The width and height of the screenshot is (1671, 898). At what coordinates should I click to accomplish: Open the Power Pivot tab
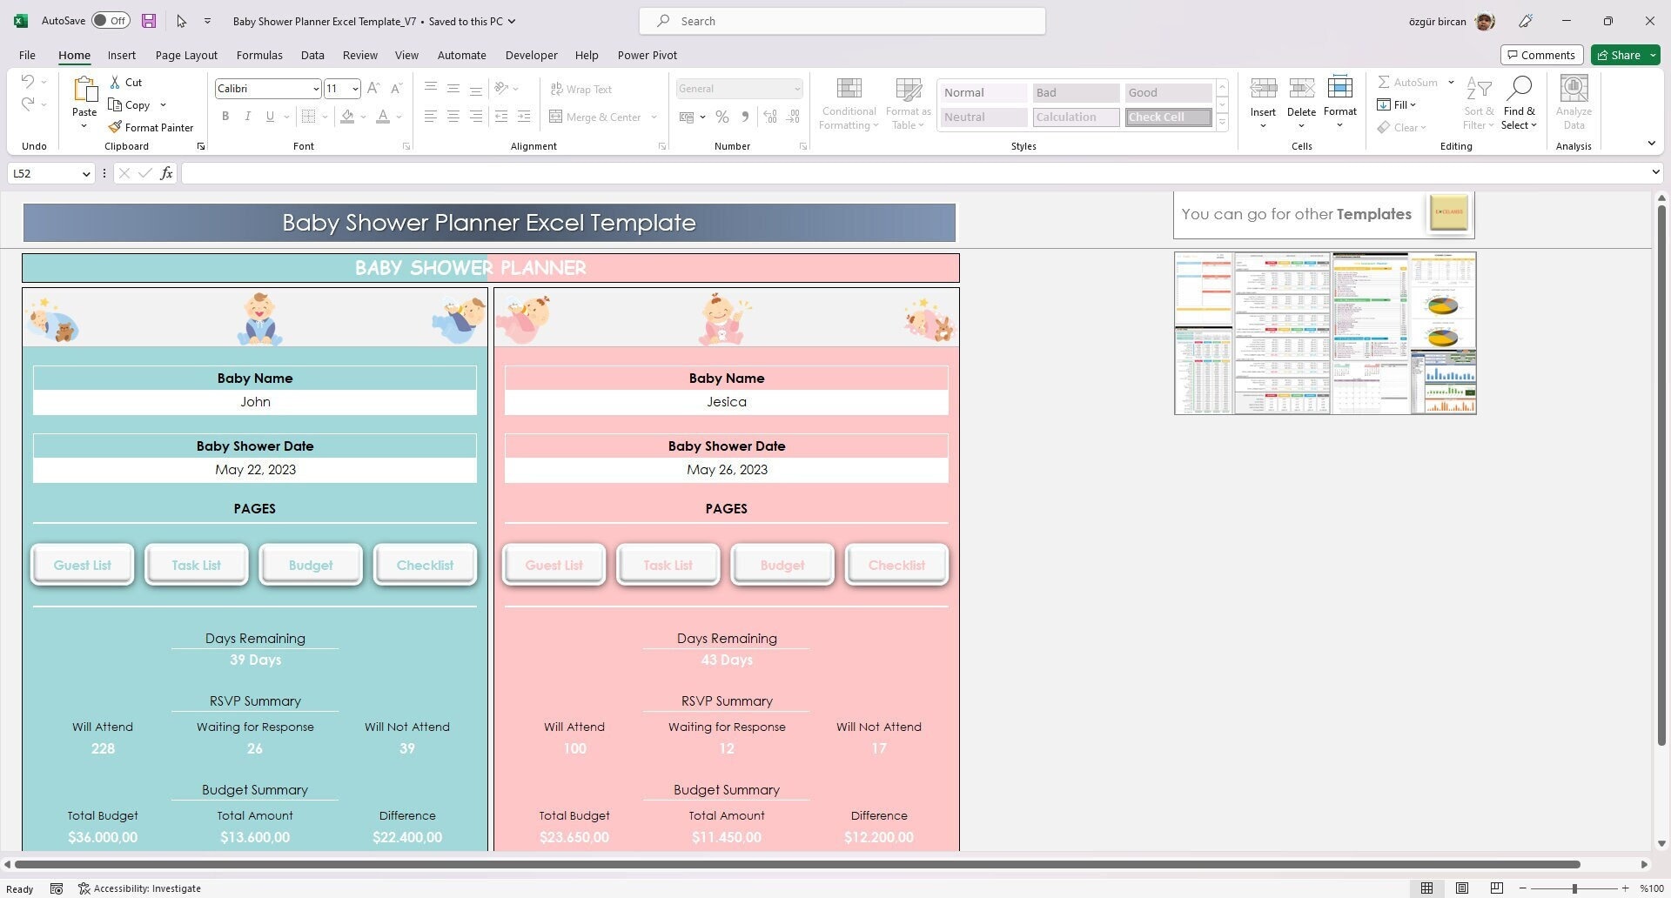coord(647,55)
